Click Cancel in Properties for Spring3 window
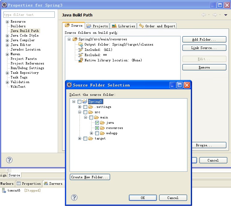 click(213, 160)
